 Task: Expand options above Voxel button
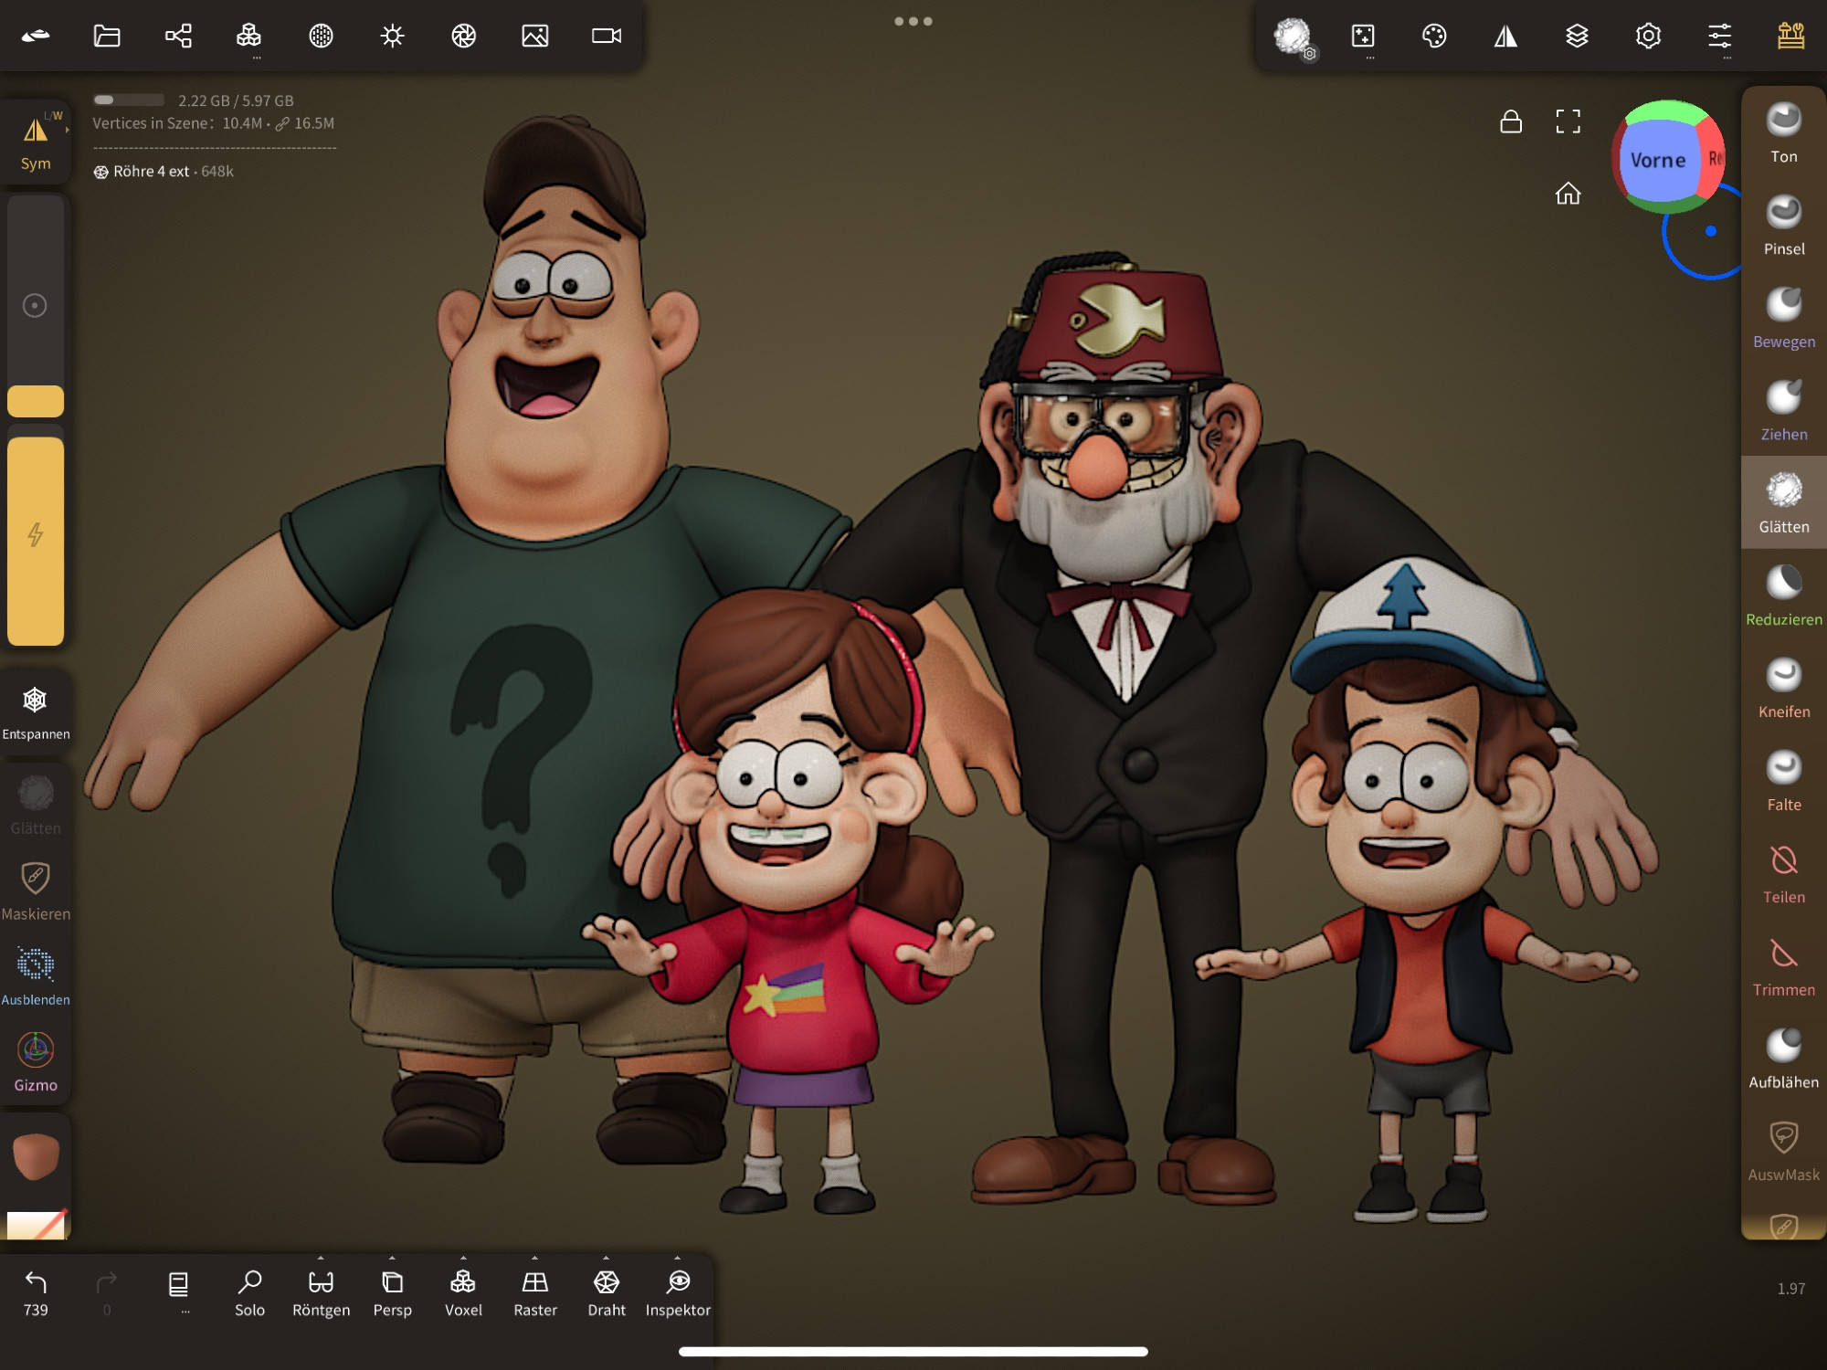click(463, 1258)
